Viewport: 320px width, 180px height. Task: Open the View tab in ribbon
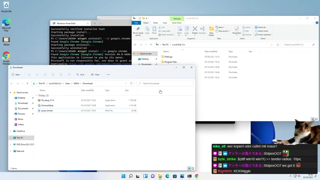coord(165,23)
